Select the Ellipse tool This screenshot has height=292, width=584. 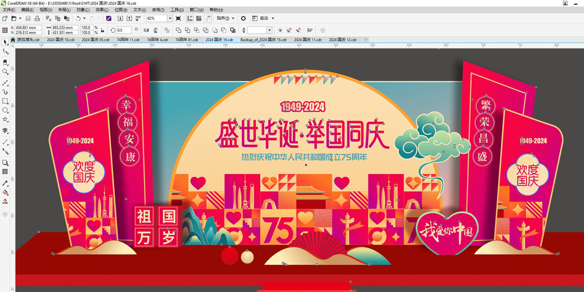[5, 110]
